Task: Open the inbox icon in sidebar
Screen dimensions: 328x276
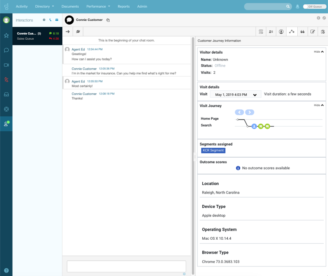Action: [x=6, y=94]
